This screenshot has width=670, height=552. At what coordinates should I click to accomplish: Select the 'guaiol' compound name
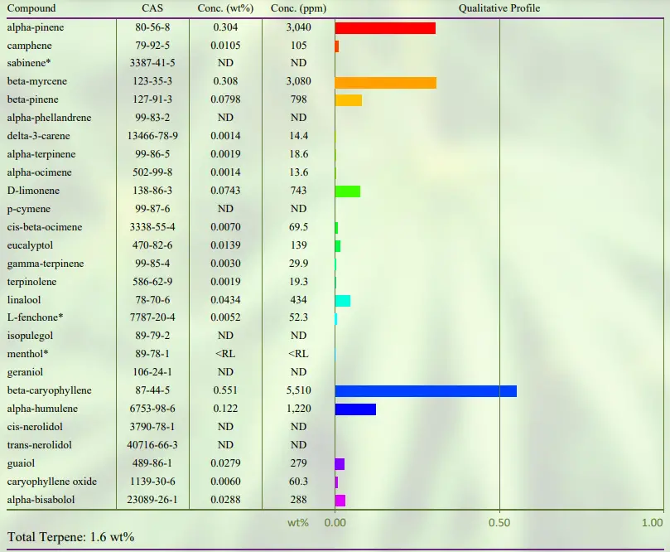pos(21,463)
